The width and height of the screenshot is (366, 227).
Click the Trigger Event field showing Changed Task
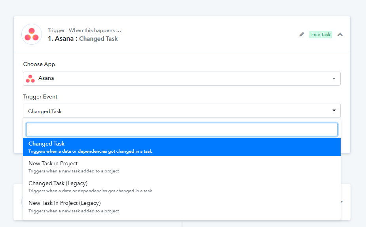coord(182,111)
